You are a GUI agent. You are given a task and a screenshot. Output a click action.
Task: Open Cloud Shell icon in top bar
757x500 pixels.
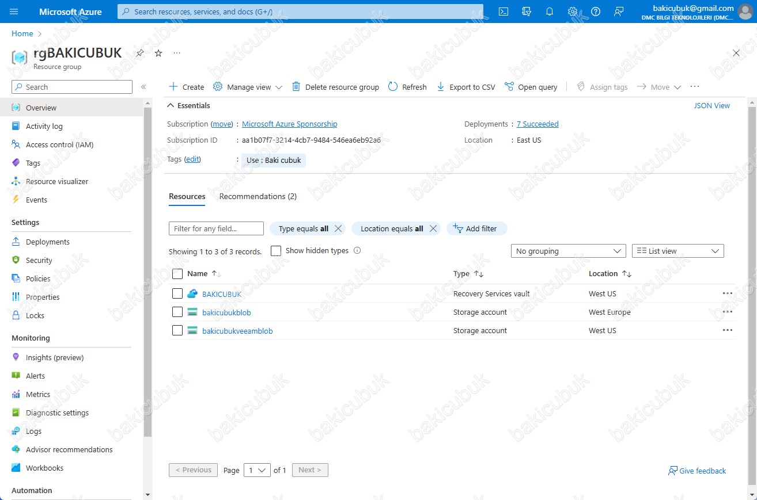point(504,12)
